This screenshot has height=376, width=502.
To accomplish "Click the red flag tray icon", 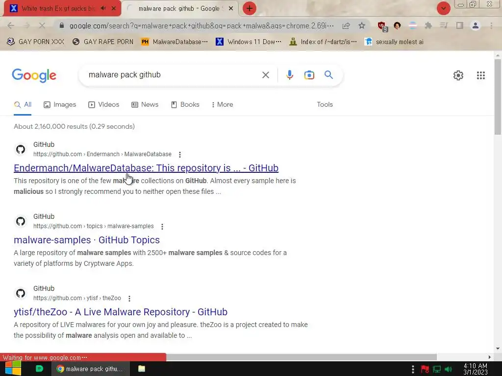I will coord(425,369).
